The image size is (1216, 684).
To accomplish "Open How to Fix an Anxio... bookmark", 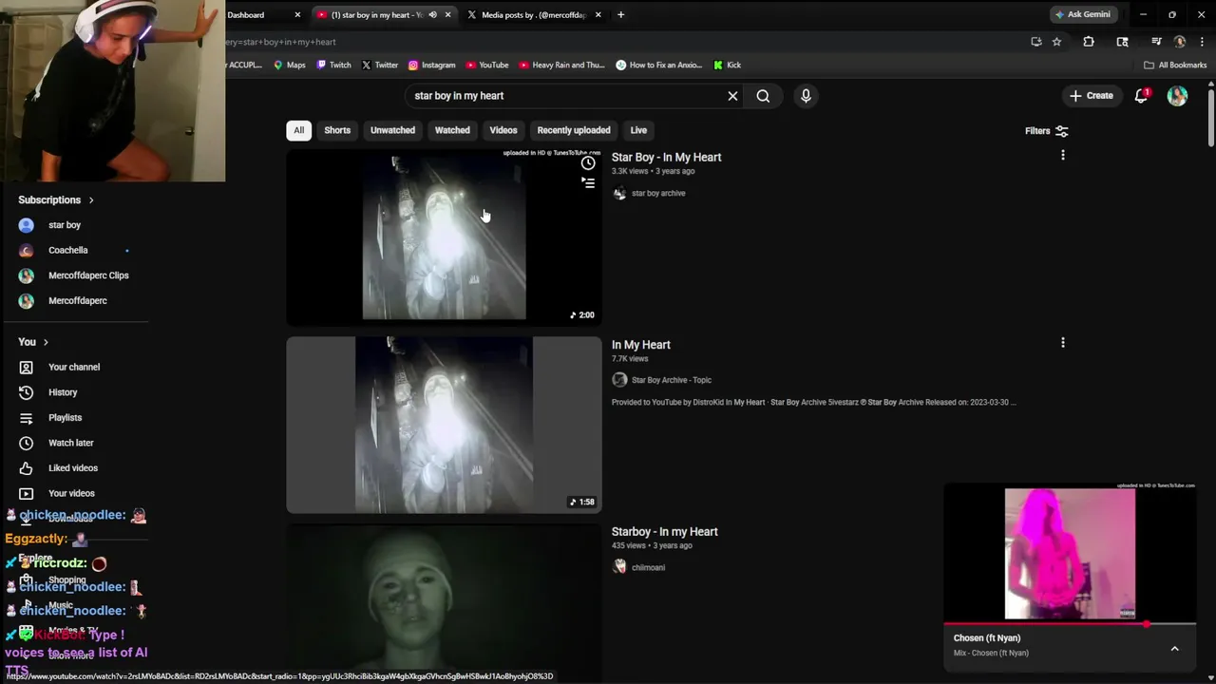I will point(658,65).
